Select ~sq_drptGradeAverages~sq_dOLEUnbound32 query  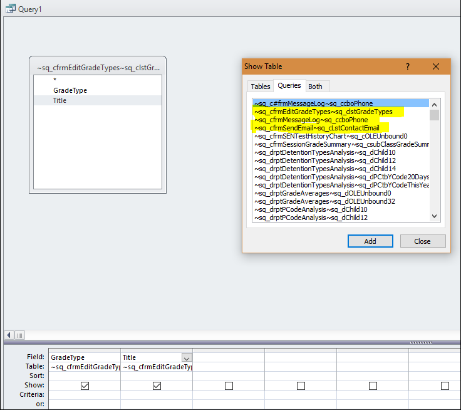point(341,201)
